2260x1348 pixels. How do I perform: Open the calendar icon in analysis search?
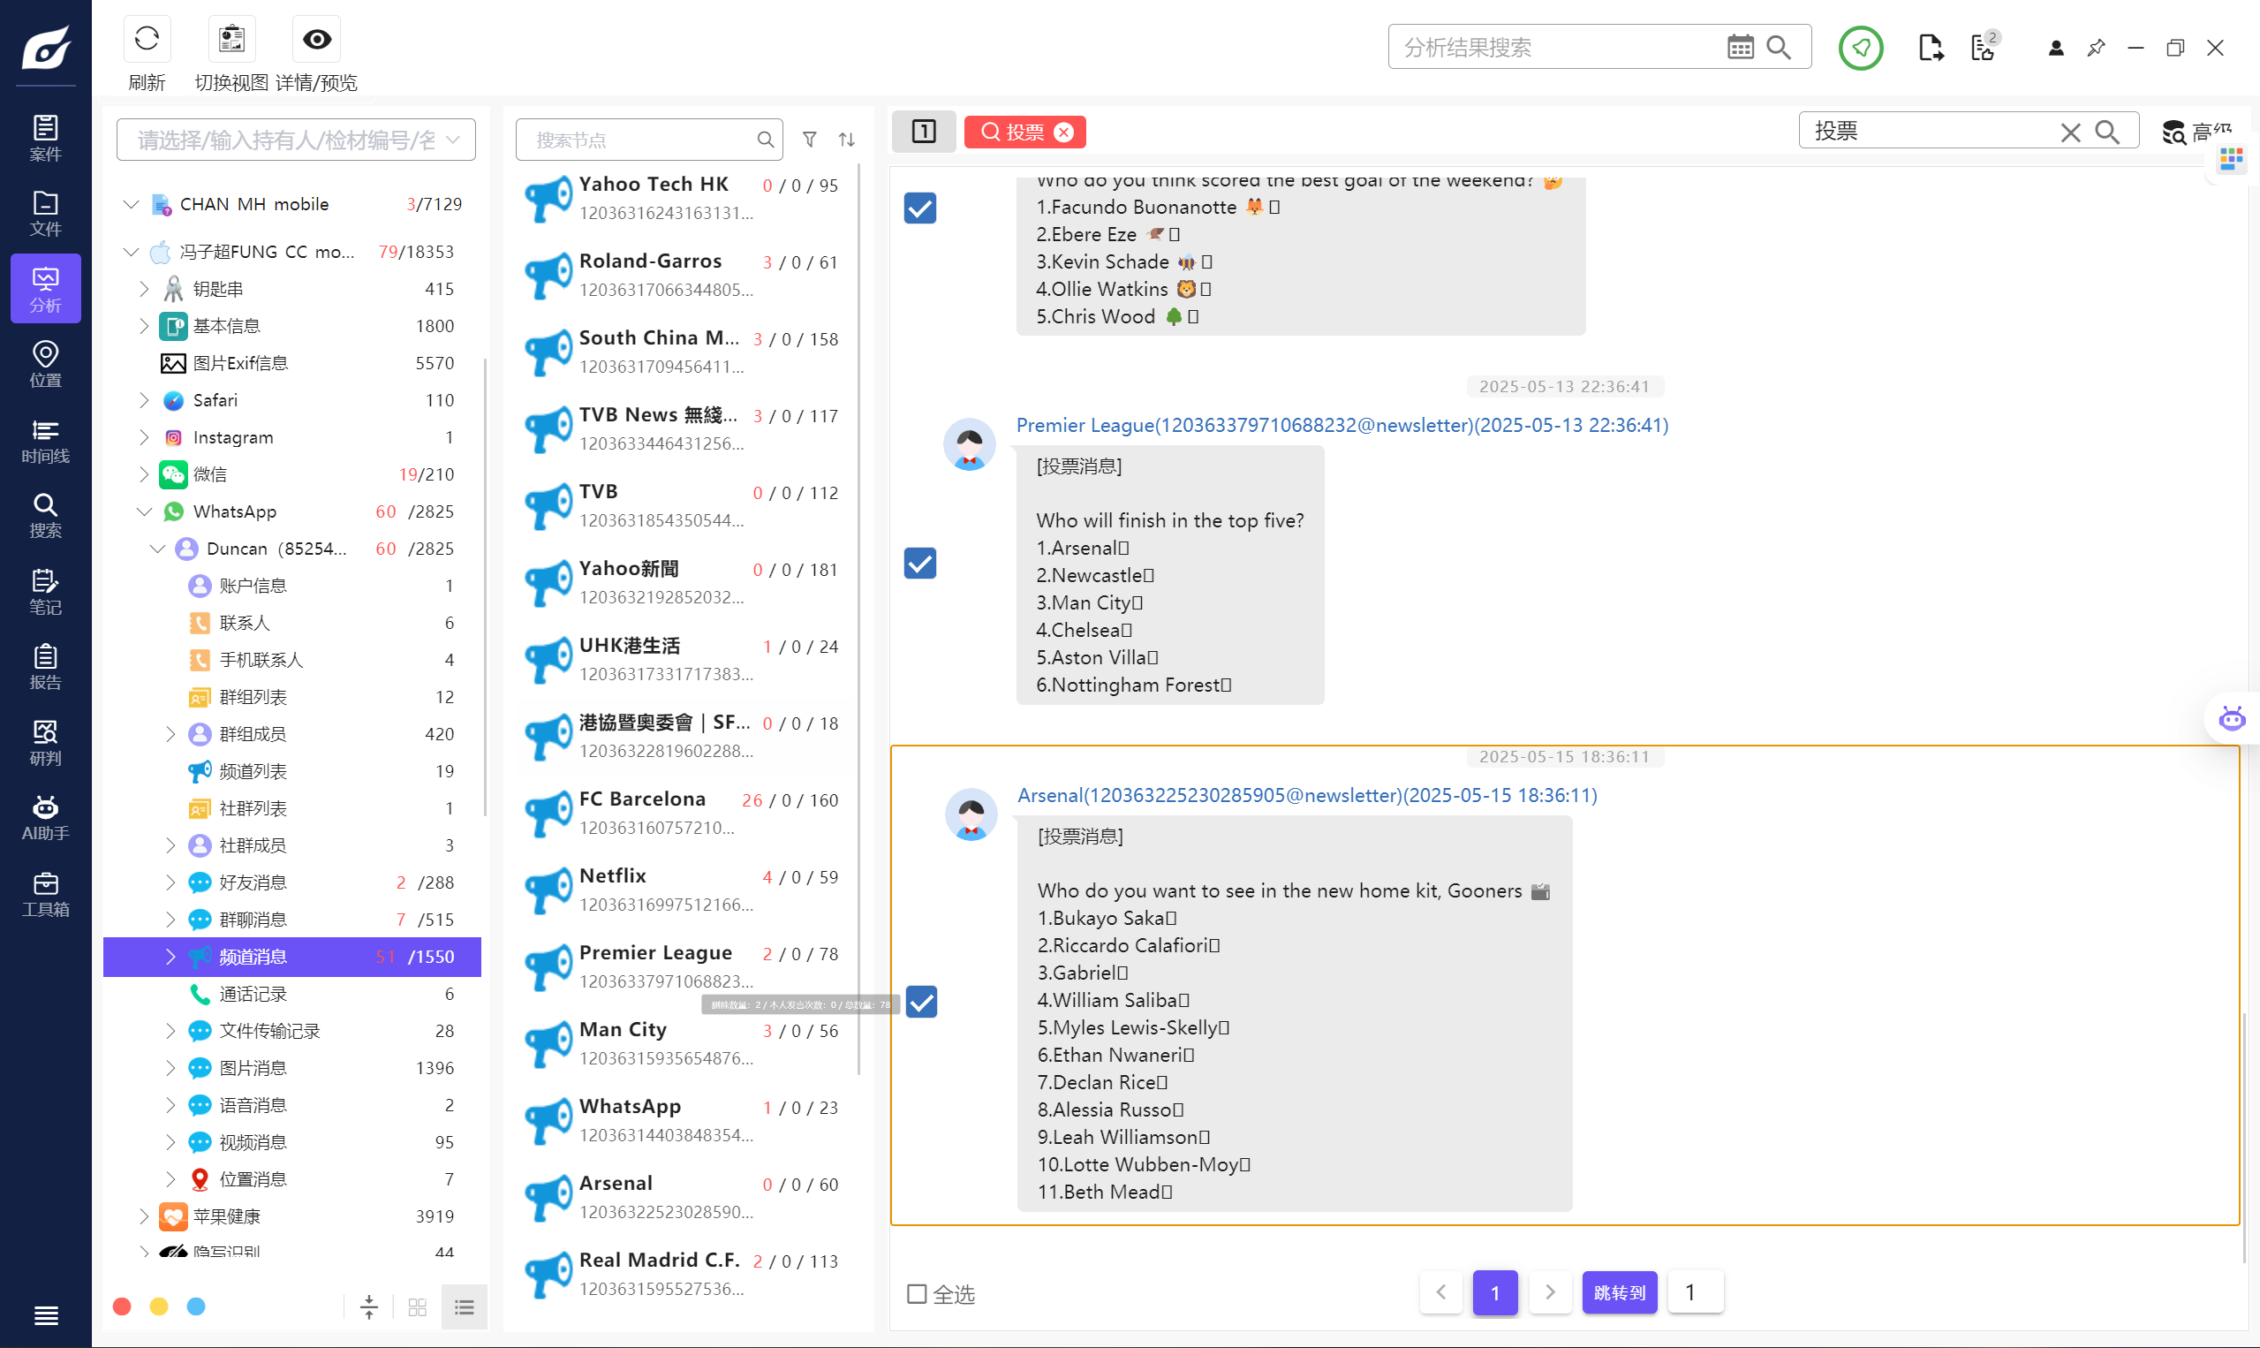pos(1740,47)
